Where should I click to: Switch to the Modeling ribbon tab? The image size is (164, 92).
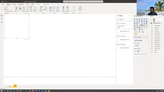(21, 4)
